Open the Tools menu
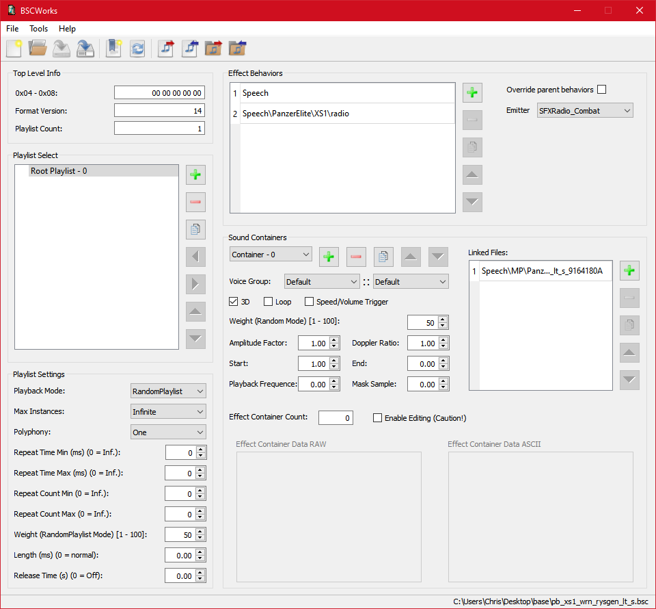Screen dimensions: 656x609 pos(38,29)
